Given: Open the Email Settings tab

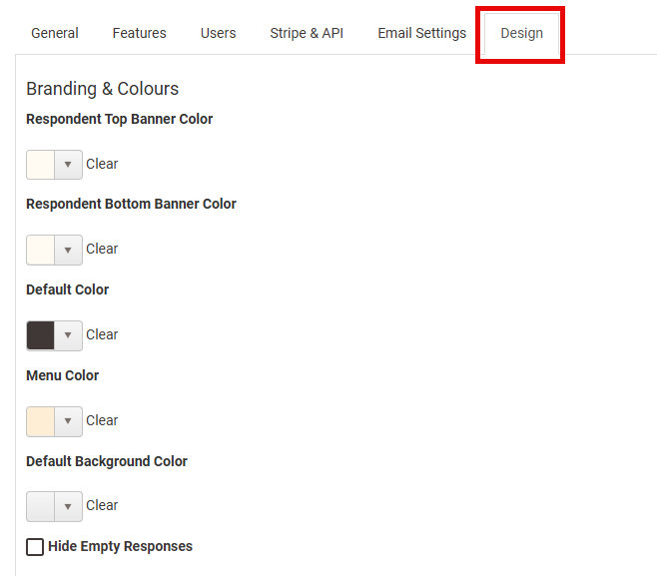Looking at the screenshot, I should point(421,33).
